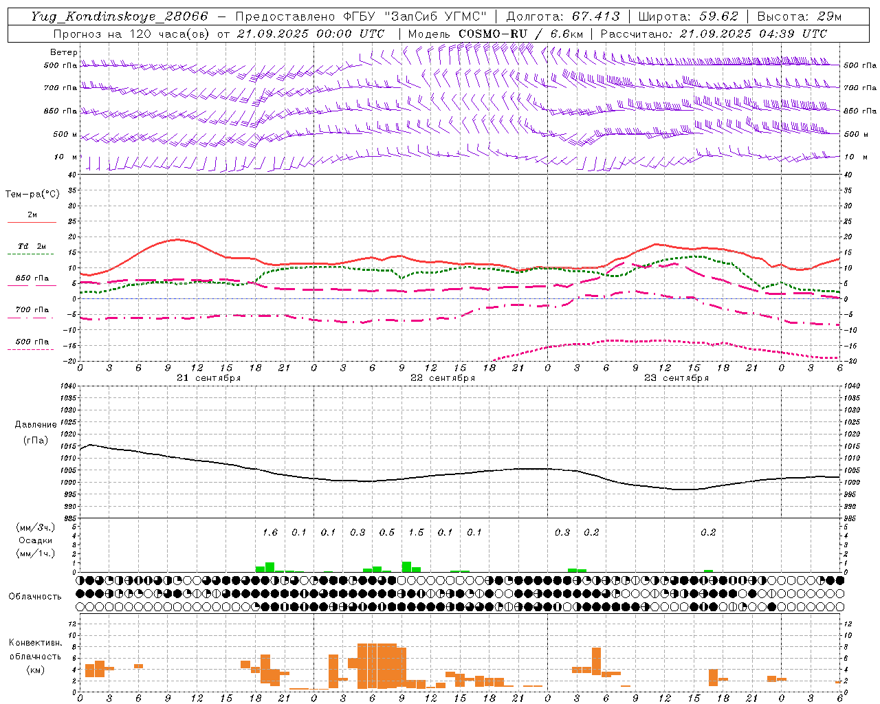Click the Рассчитано computation timestamp

click(714, 34)
